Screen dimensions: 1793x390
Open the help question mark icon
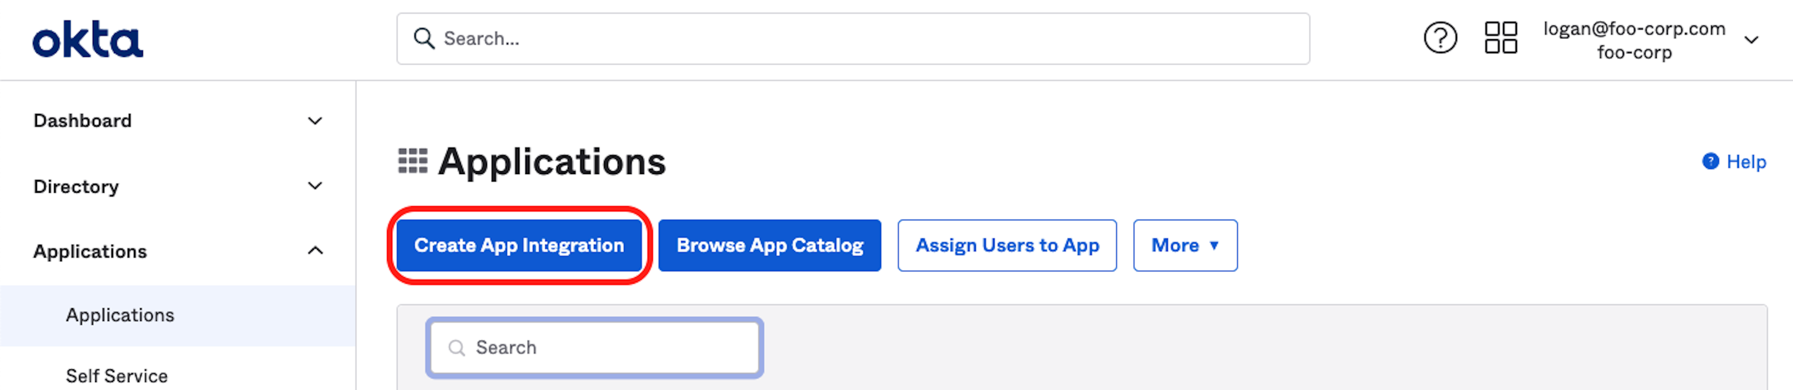(1440, 38)
